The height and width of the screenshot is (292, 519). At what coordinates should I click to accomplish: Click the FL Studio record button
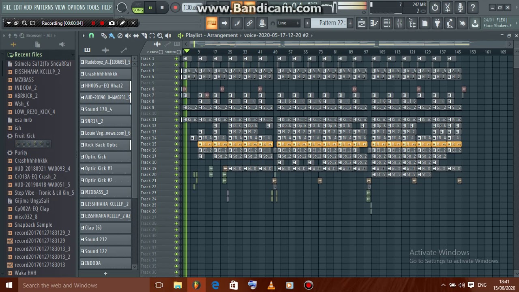[x=175, y=8]
